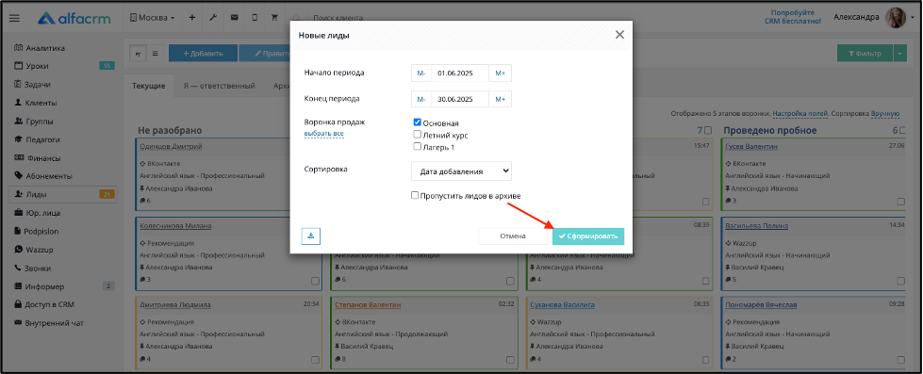Switch to Я — ответственный tab
The width and height of the screenshot is (923, 374).
coord(219,86)
